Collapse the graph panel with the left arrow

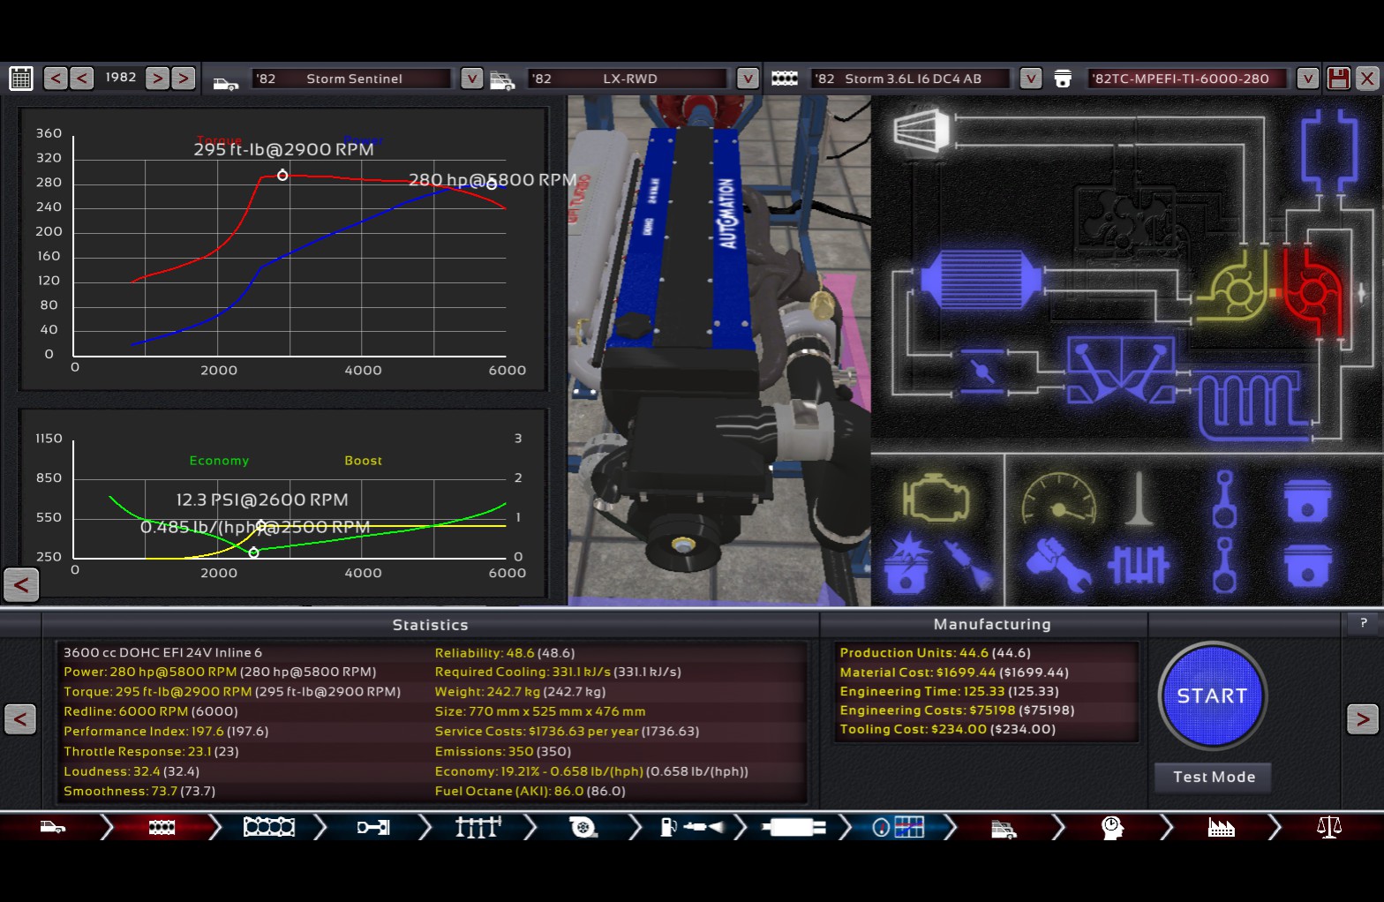(x=21, y=584)
